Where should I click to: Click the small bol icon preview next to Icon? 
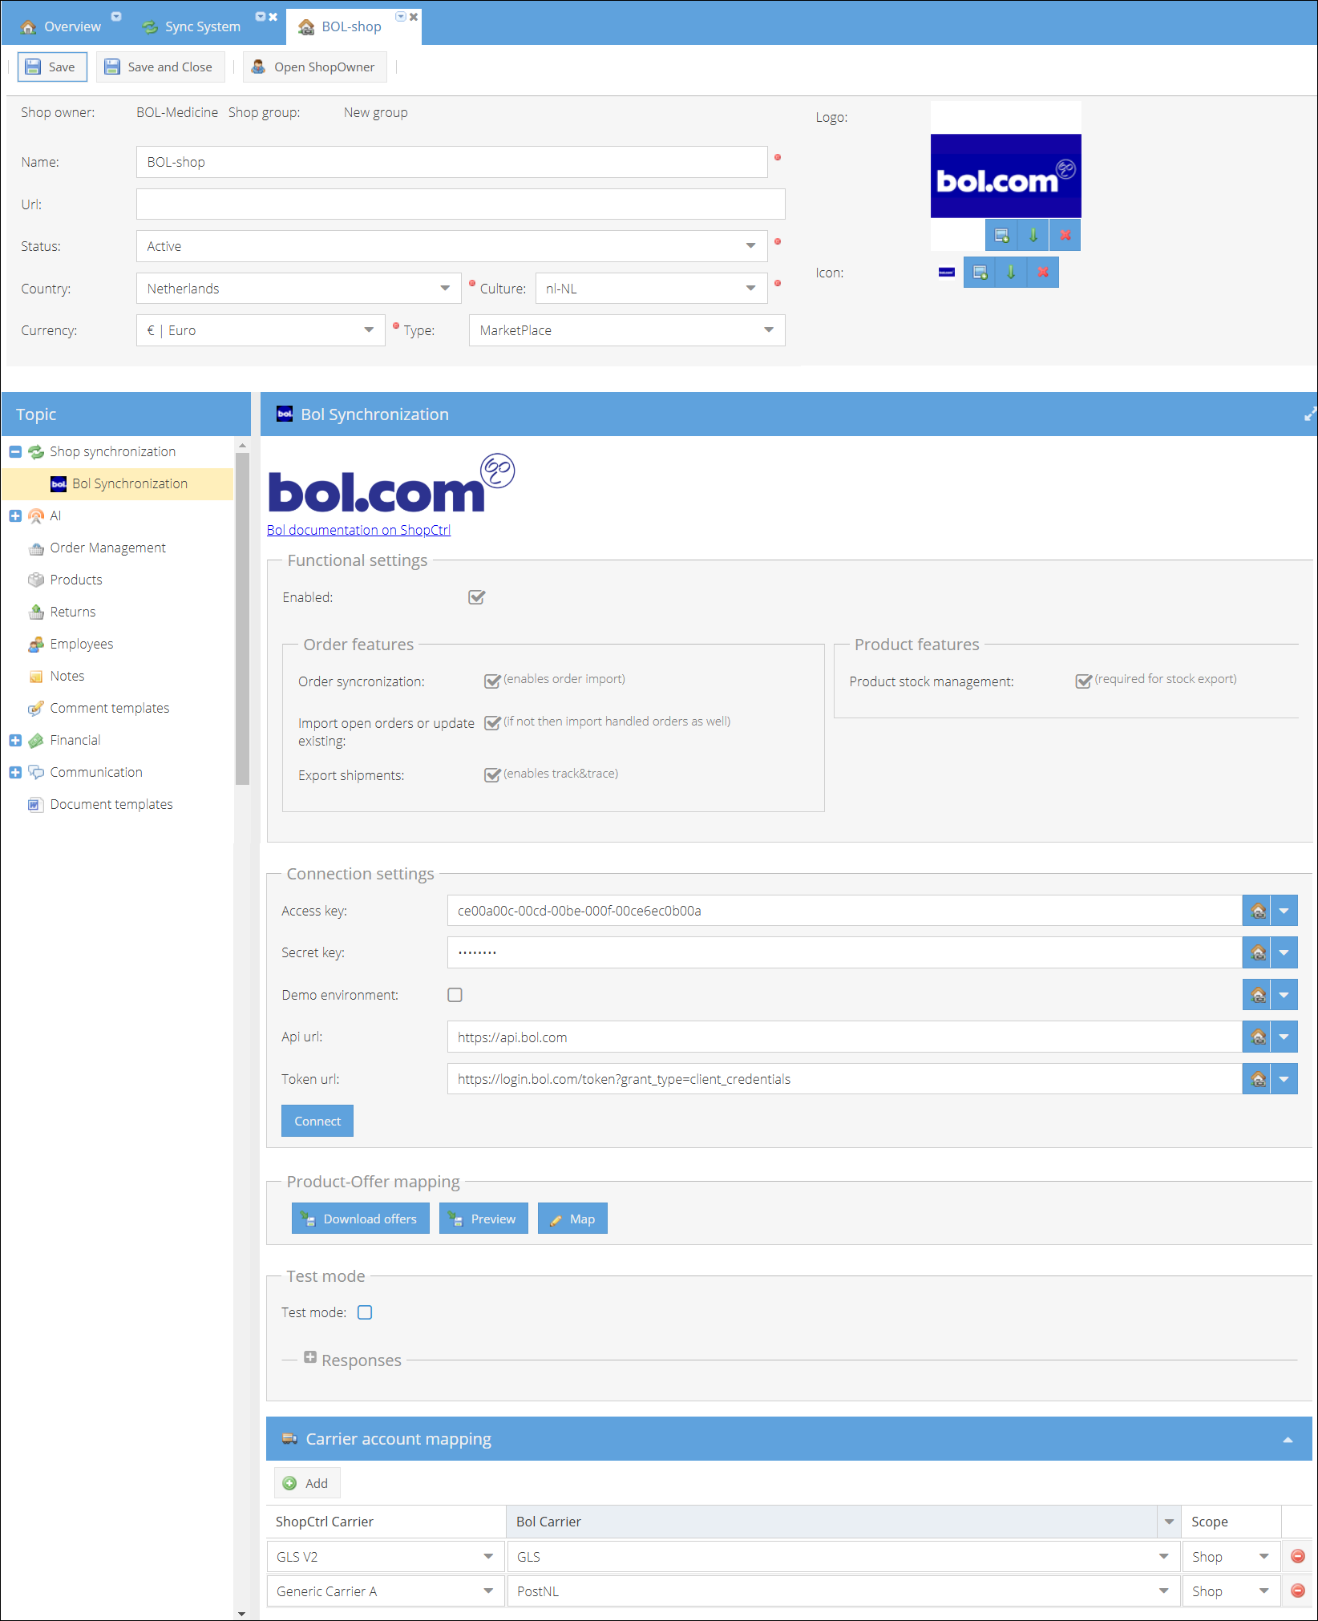coord(946,273)
